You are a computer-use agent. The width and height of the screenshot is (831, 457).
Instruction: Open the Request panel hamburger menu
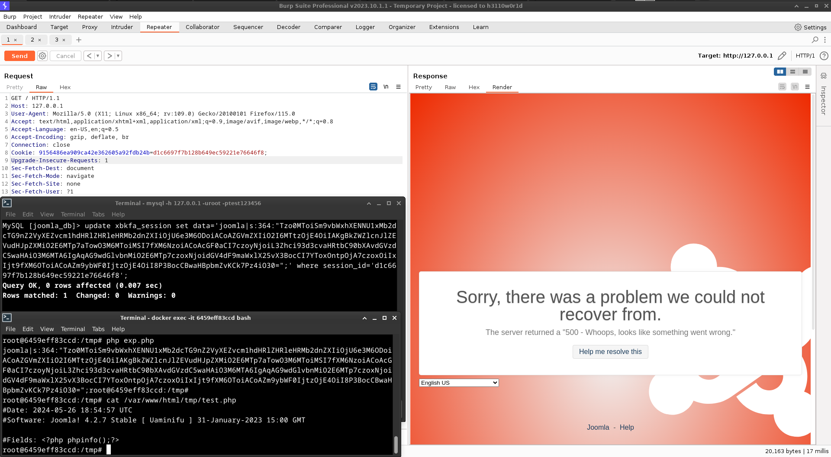[398, 87]
